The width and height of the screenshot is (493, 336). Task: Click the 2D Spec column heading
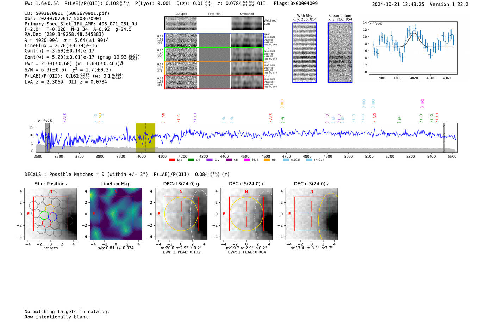(181, 14)
